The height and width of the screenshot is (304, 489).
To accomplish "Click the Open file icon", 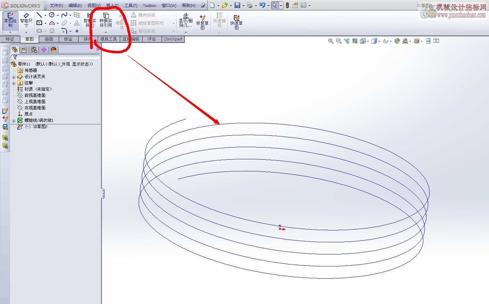I will [x=225, y=5].
